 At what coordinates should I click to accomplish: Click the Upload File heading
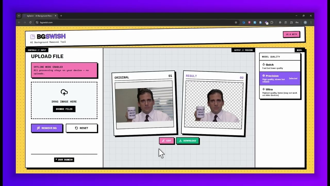(x=47, y=56)
